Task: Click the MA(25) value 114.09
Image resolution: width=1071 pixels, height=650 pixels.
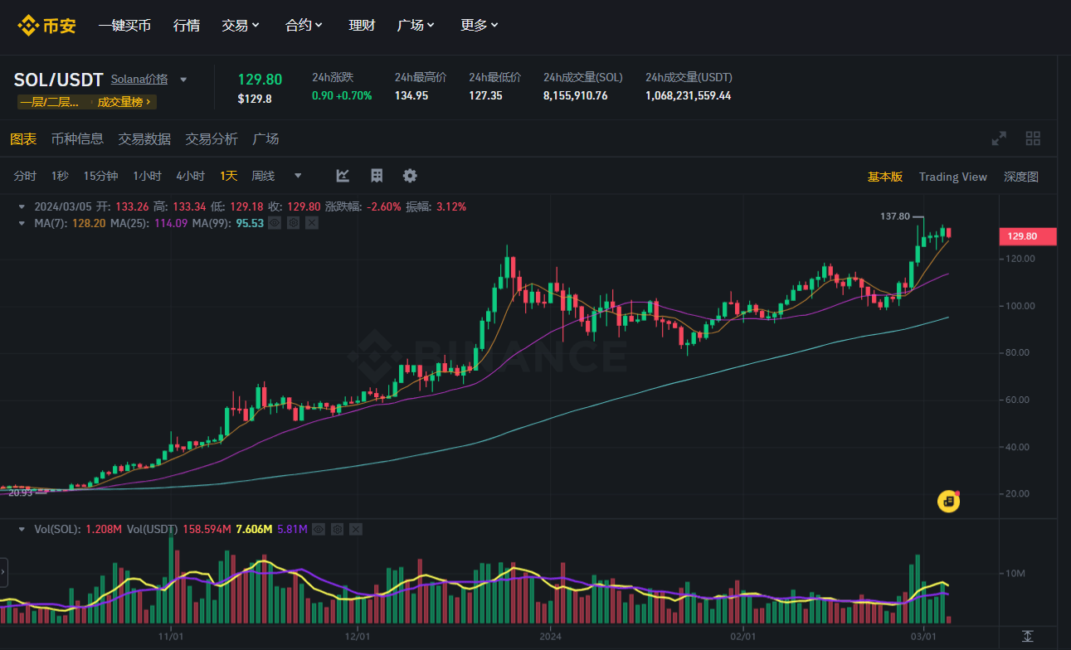Action: tap(170, 223)
